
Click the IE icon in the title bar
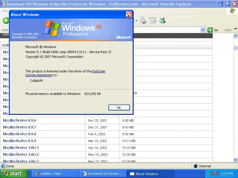(x=3, y=4)
